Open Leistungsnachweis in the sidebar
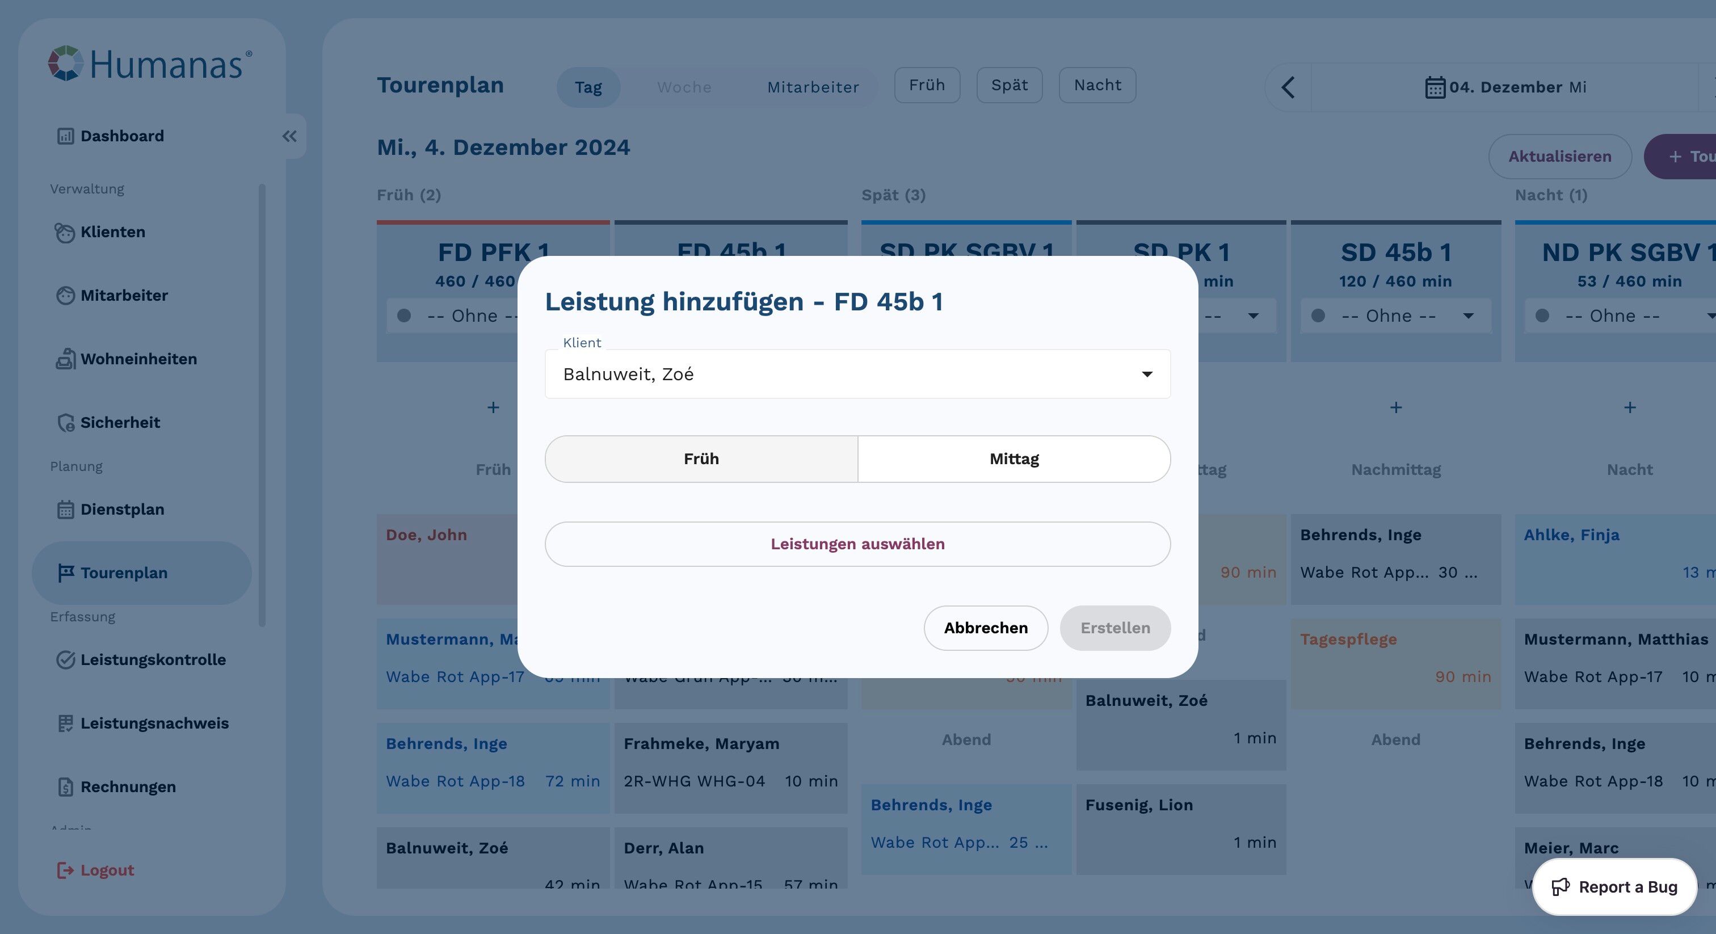Viewport: 1716px width, 934px height. point(154,723)
